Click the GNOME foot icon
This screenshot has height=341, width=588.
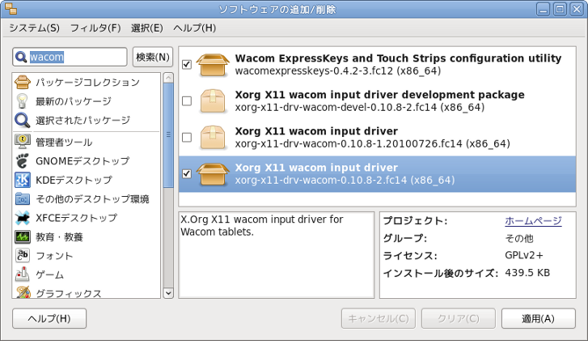22,160
